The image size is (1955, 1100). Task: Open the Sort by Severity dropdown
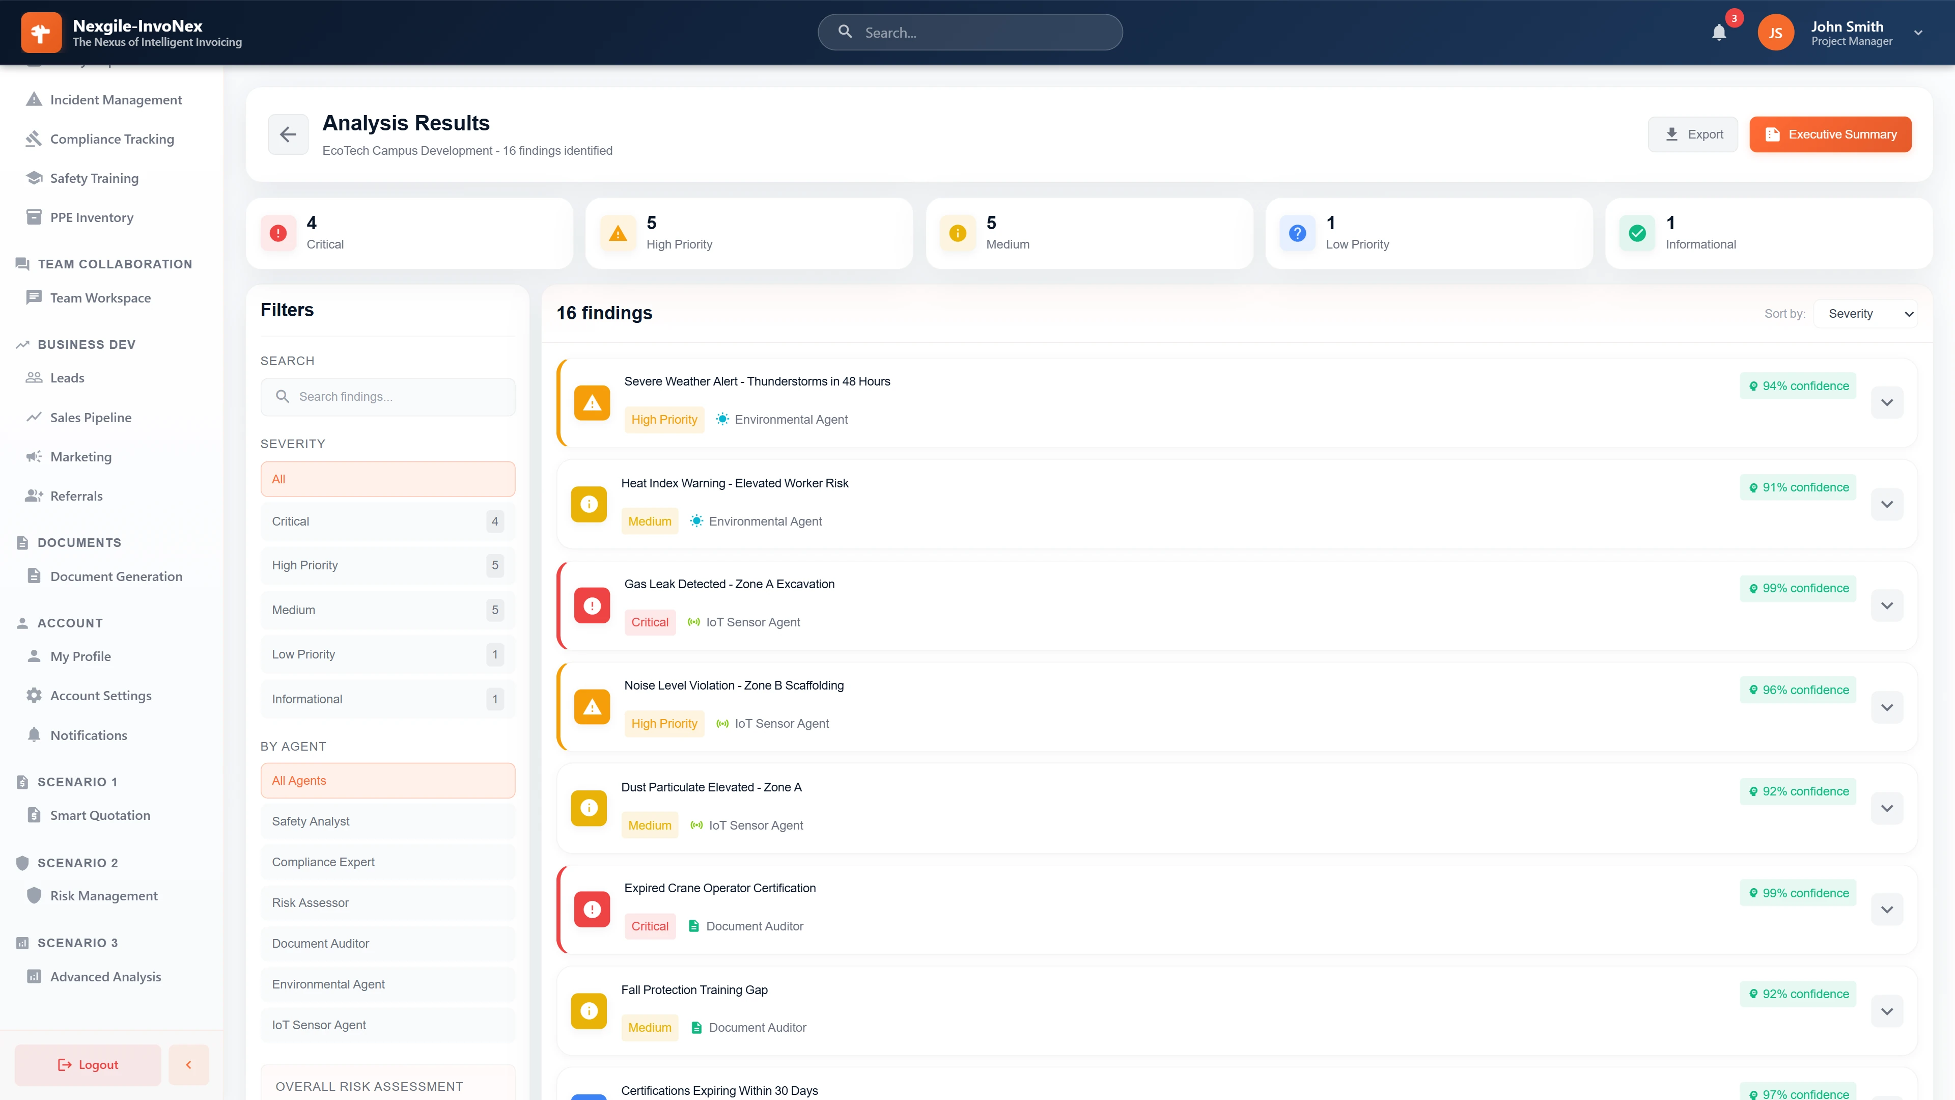point(1866,314)
